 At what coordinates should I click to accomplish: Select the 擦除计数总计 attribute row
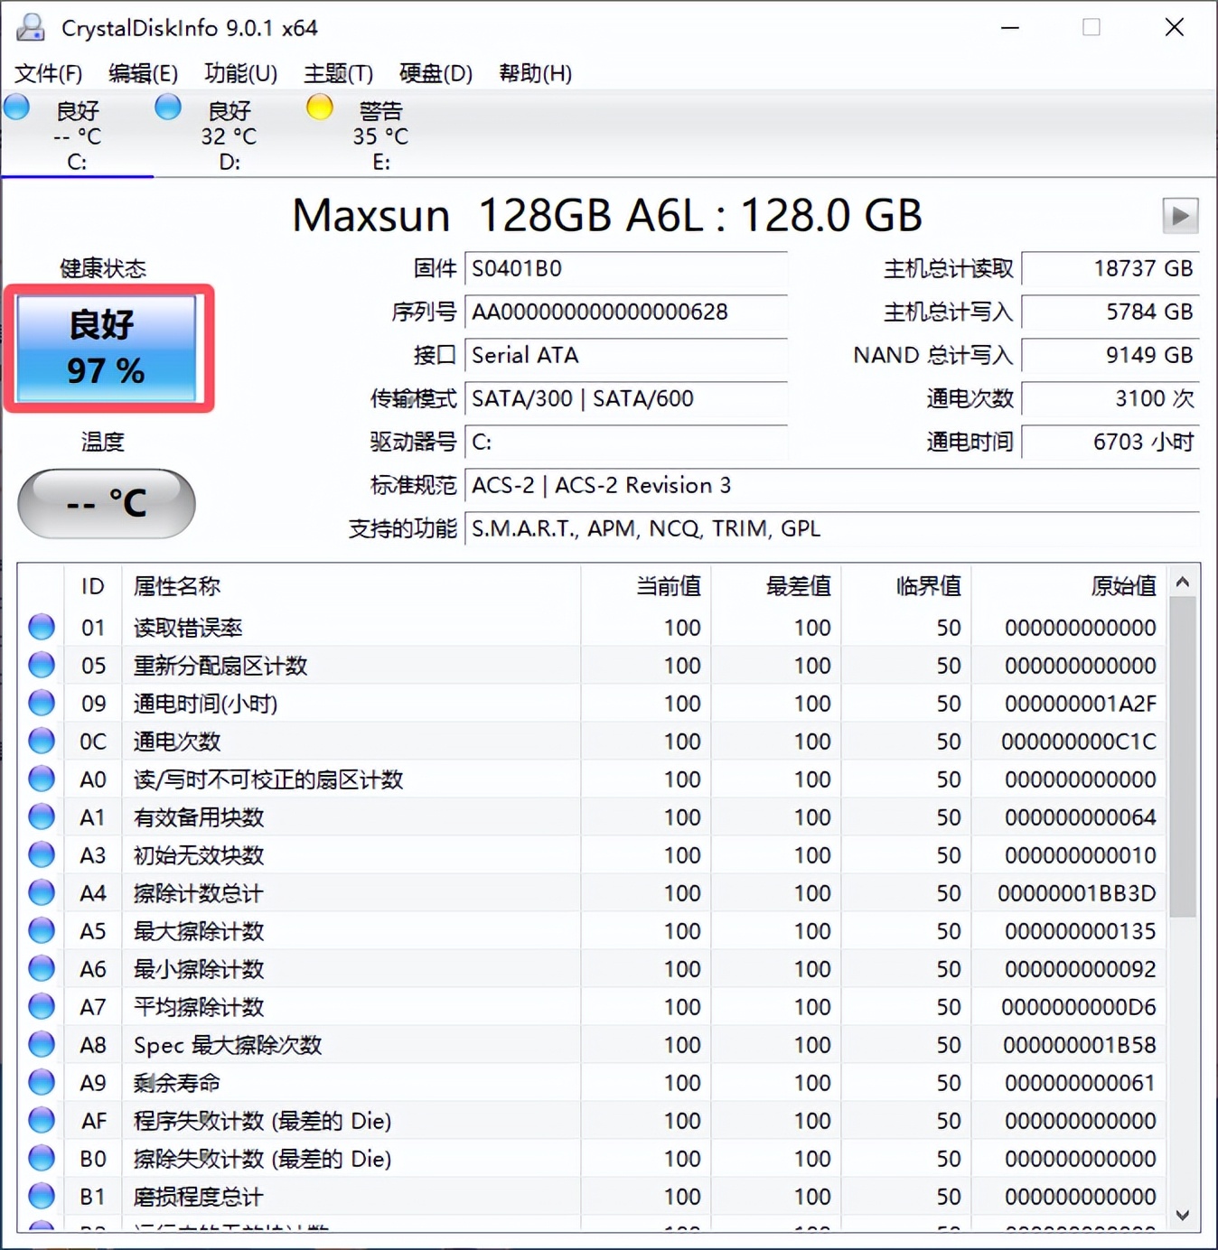coord(592,892)
